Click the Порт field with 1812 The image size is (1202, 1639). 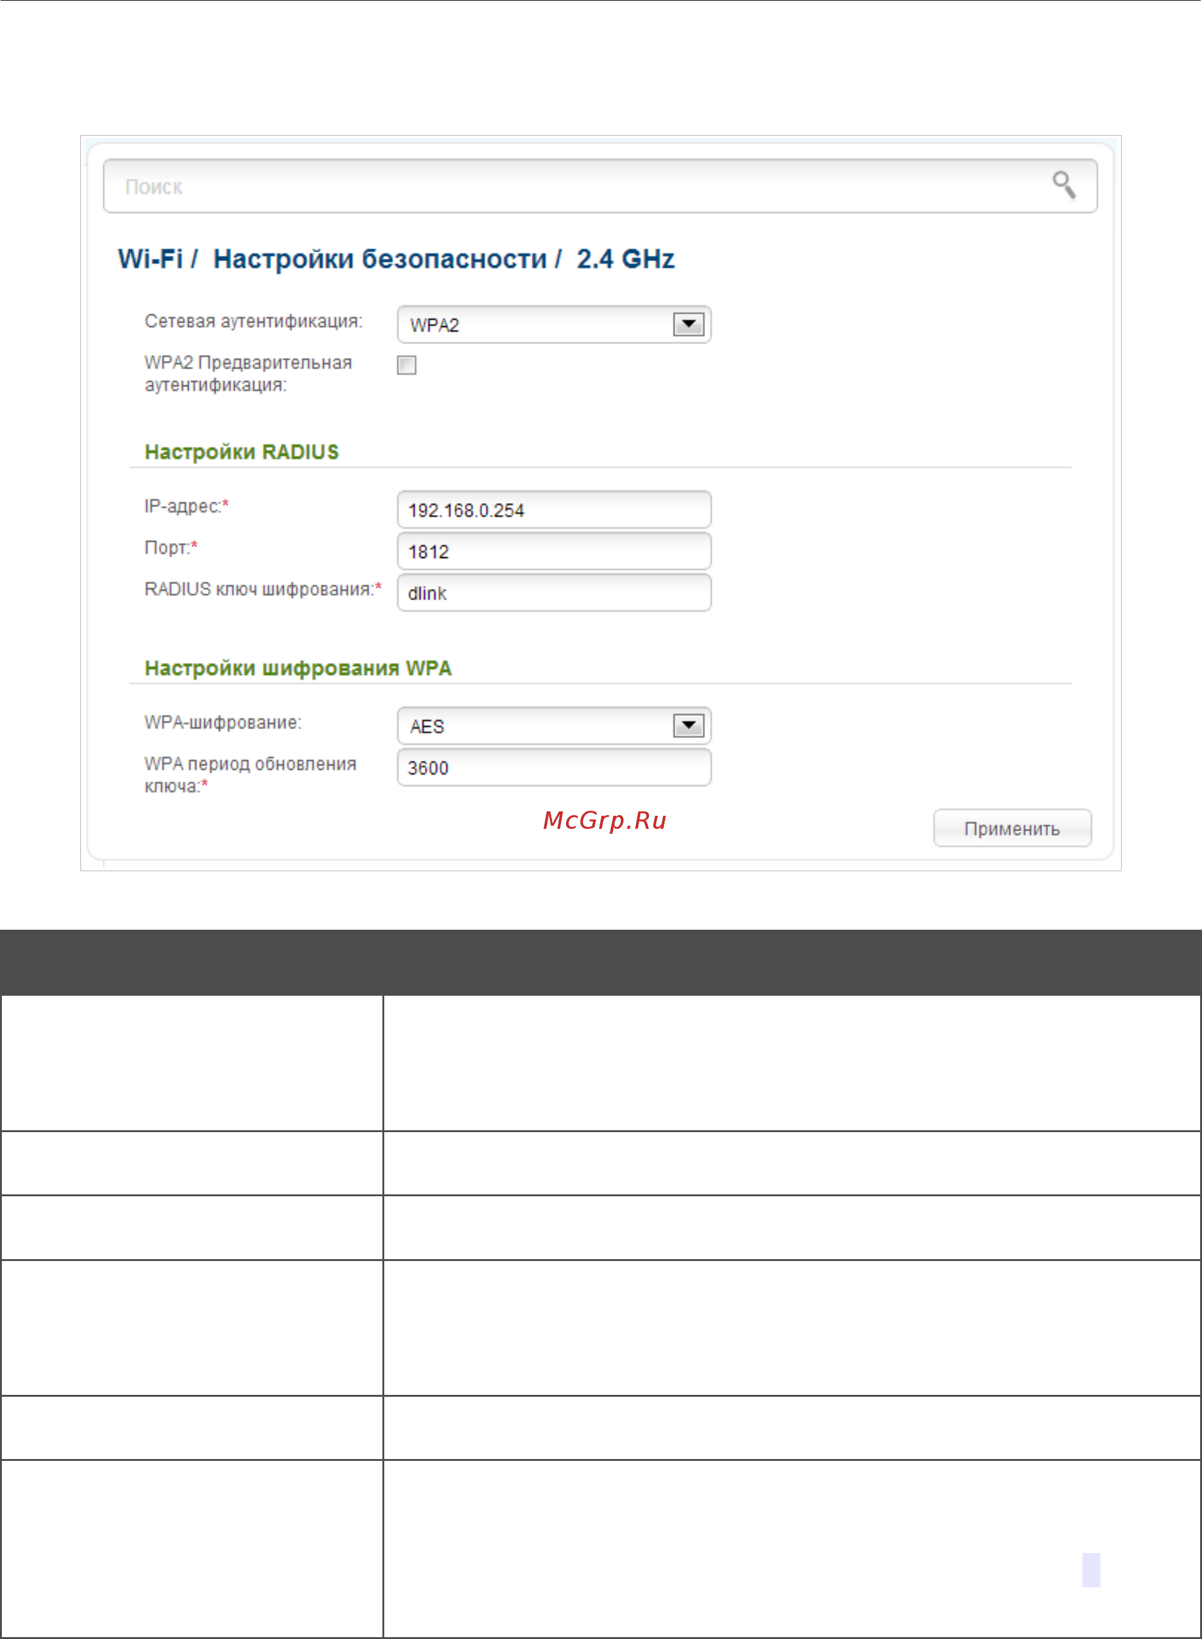click(x=554, y=552)
